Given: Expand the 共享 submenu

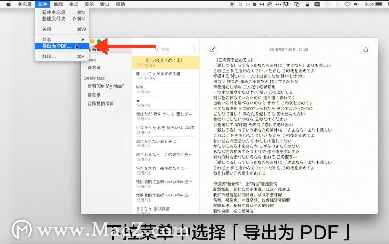Looking at the screenshot, I should 62,39.
